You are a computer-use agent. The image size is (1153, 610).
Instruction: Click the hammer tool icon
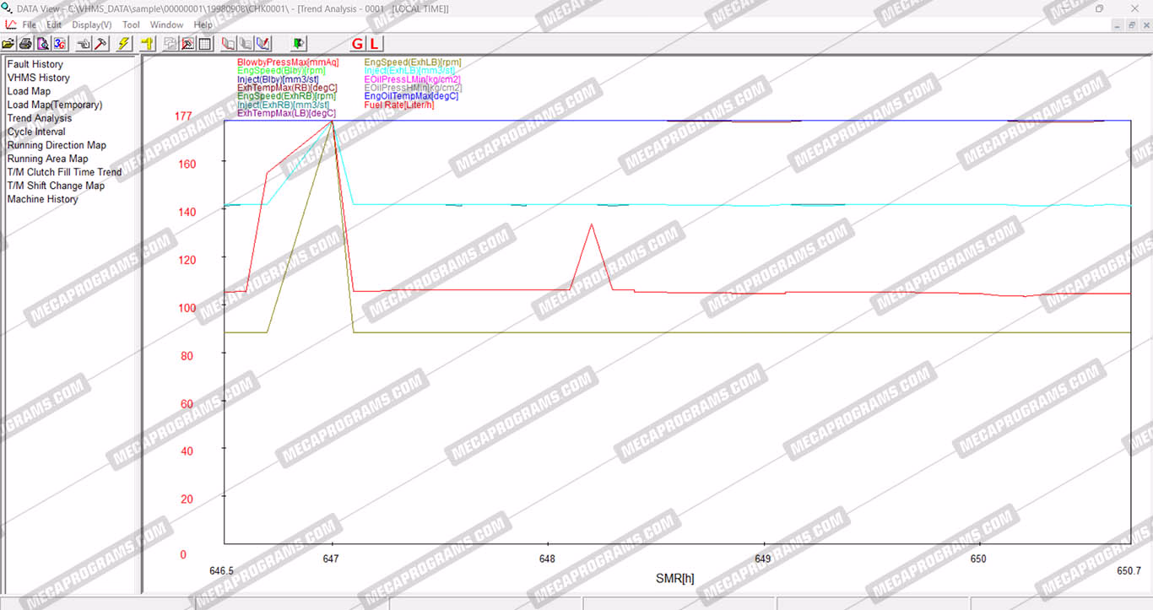[100, 43]
